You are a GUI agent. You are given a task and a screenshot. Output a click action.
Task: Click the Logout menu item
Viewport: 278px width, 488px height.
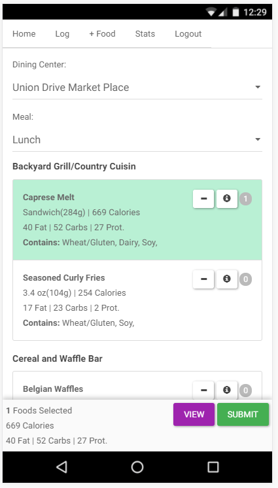188,33
